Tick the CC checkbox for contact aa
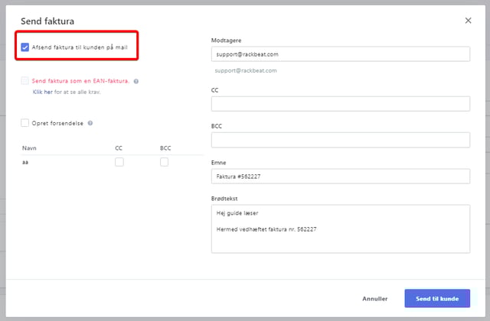 tap(119, 162)
